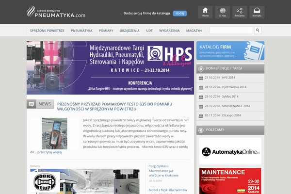Click the Konferencje / Targi arrow icon

tap(201, 69)
